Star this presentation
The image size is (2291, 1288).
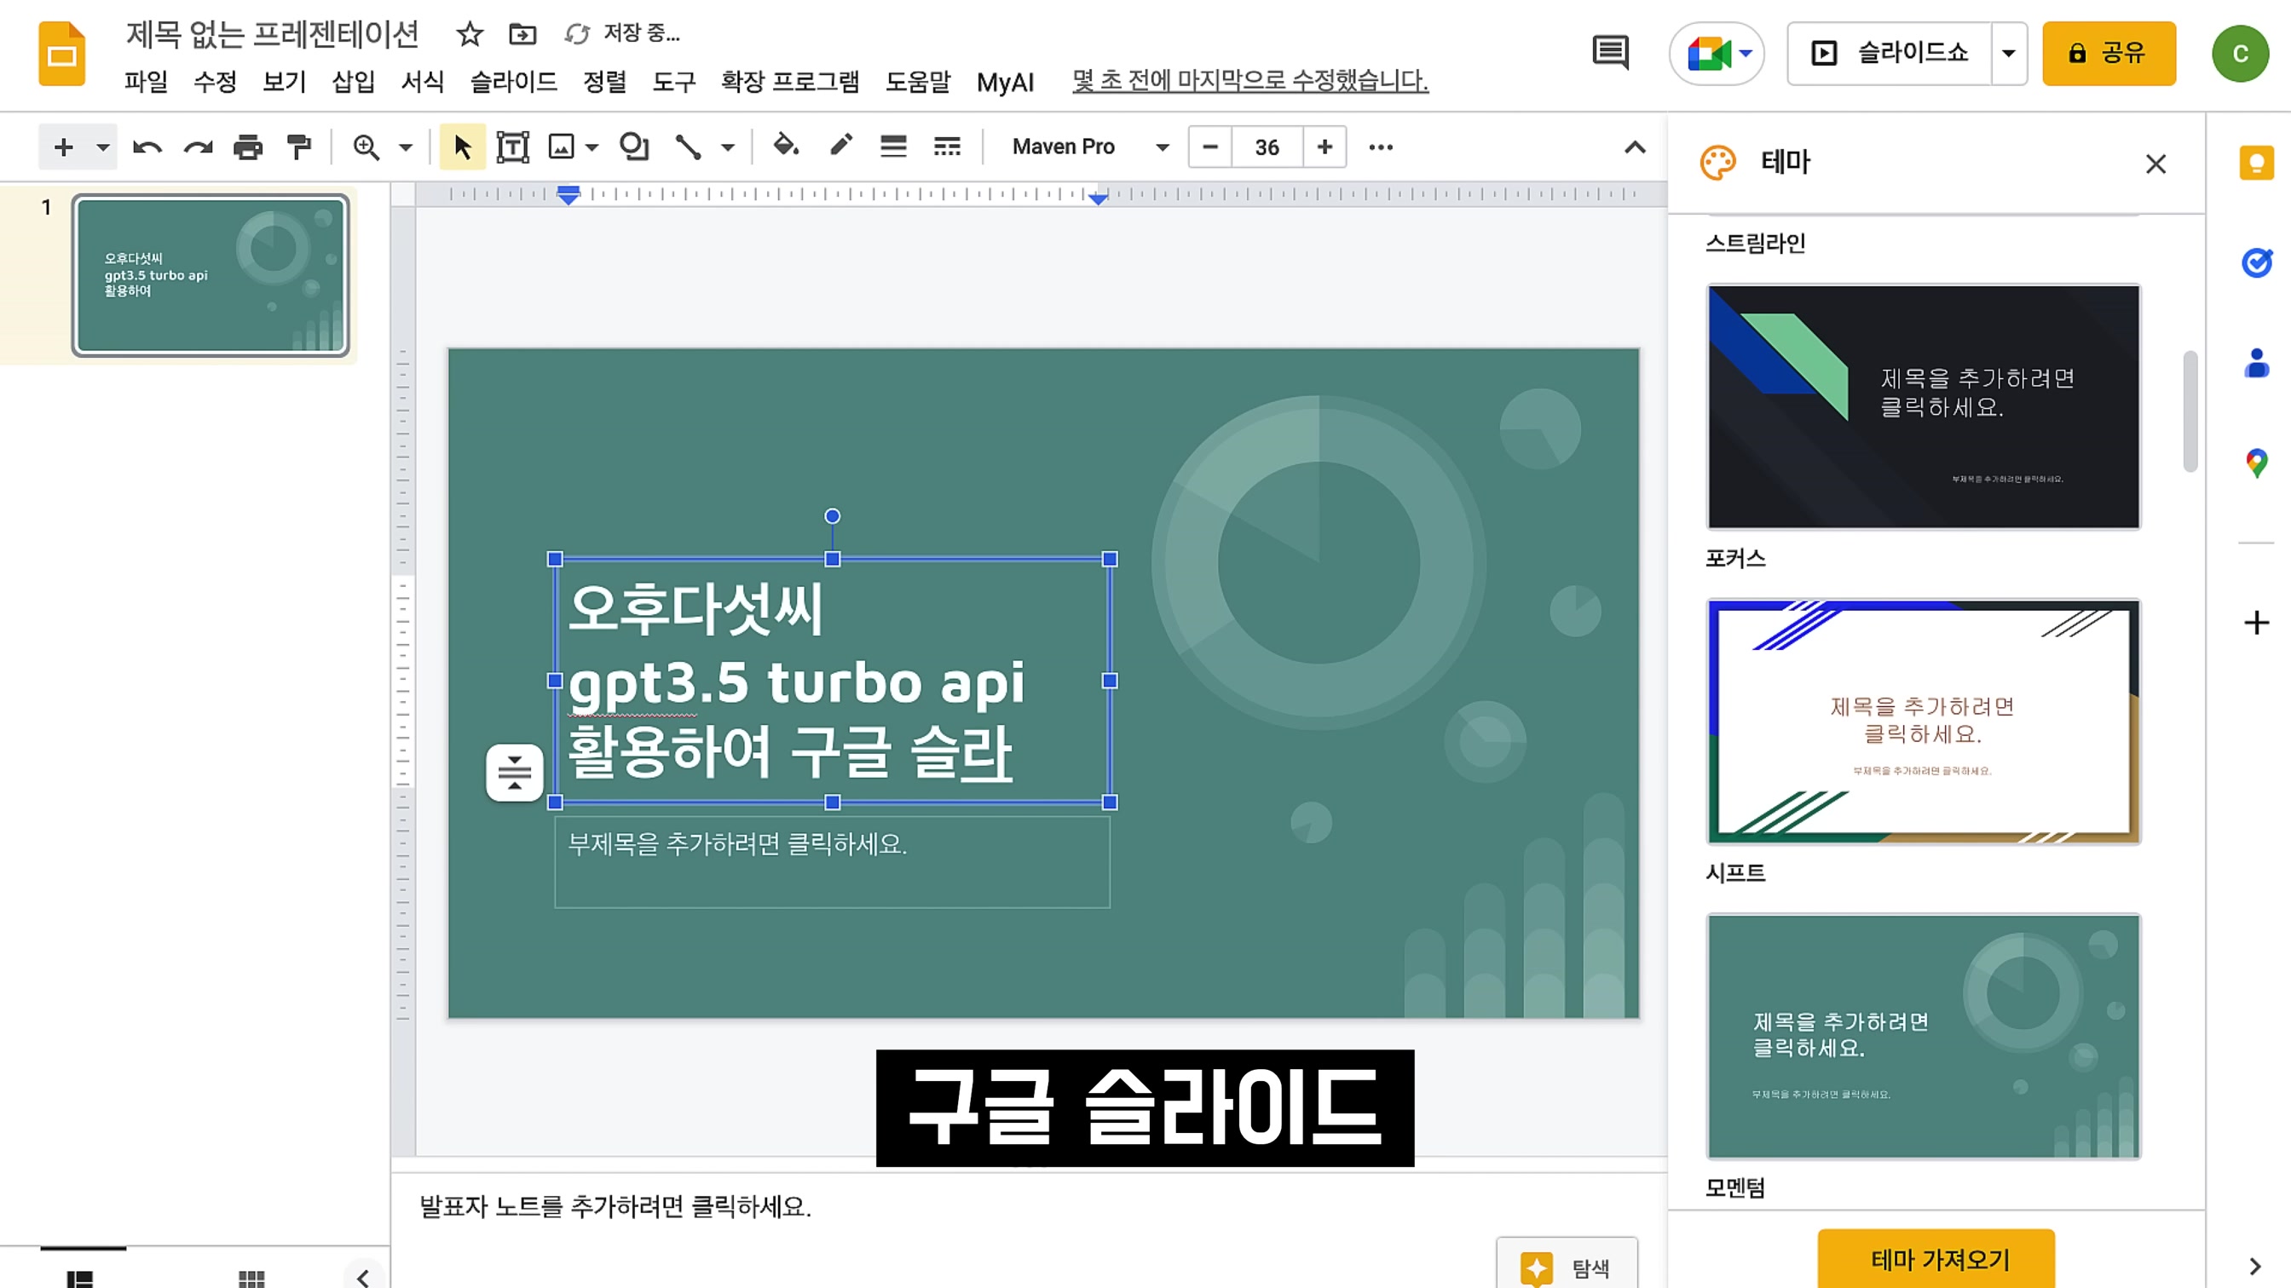pos(469,34)
